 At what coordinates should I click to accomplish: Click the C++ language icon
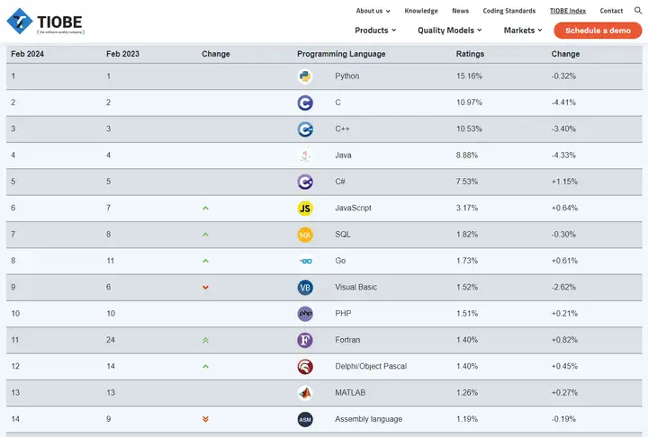[x=305, y=129]
